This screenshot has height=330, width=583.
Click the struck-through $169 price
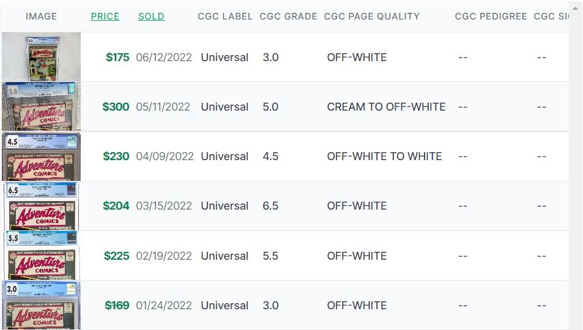tap(117, 305)
